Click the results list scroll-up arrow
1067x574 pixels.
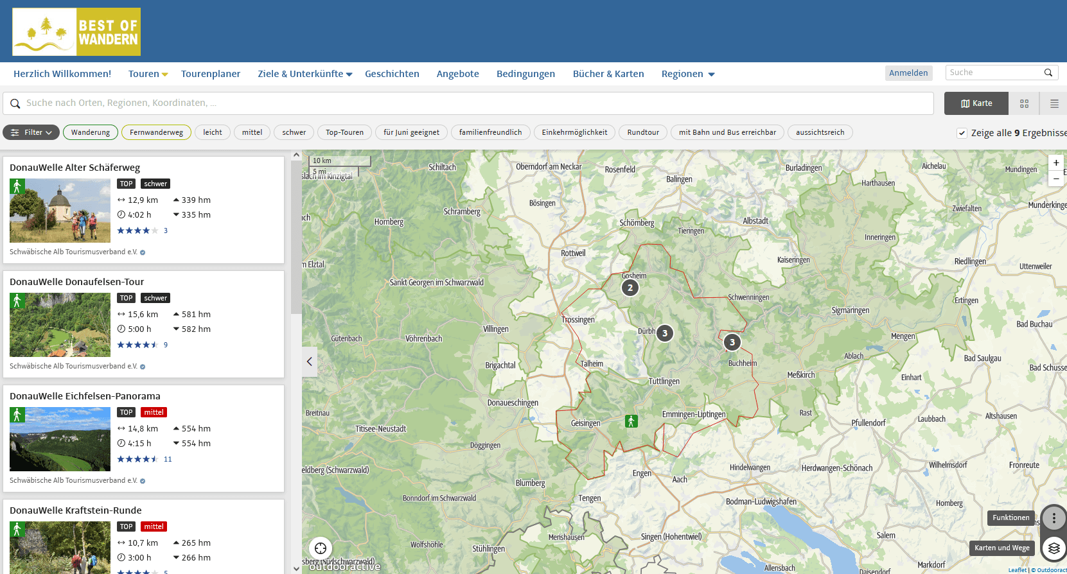pyautogui.click(x=296, y=155)
